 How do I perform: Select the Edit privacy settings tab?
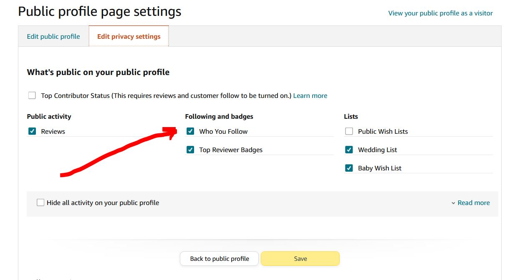(x=129, y=36)
